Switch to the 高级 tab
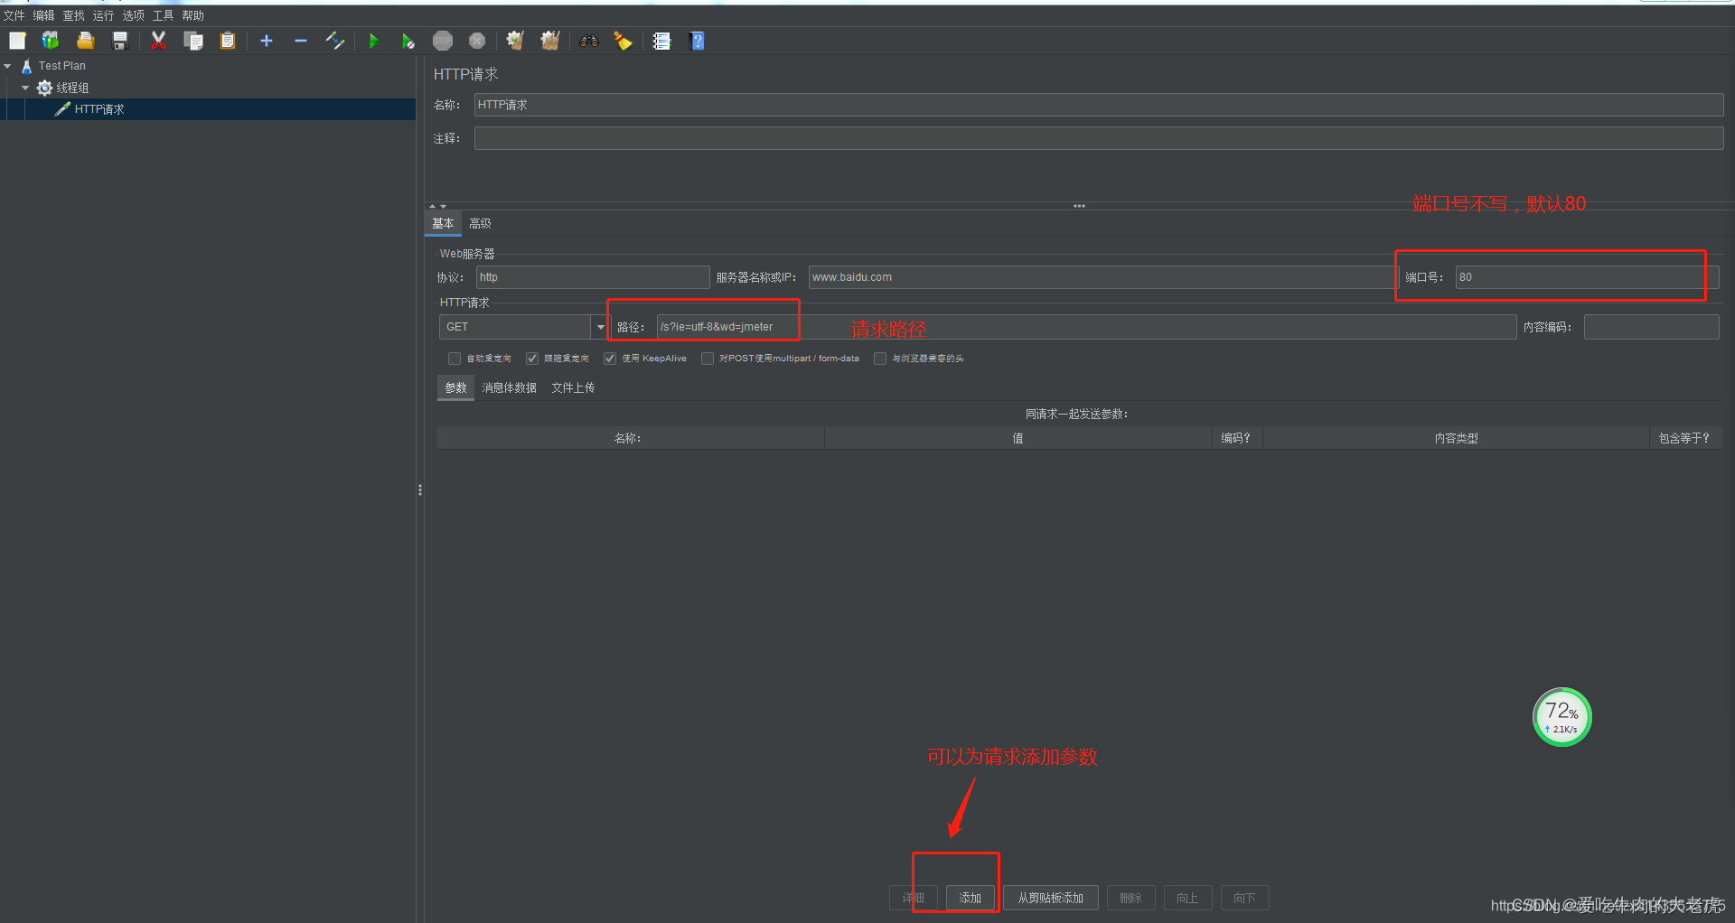This screenshot has width=1735, height=923. tap(480, 223)
